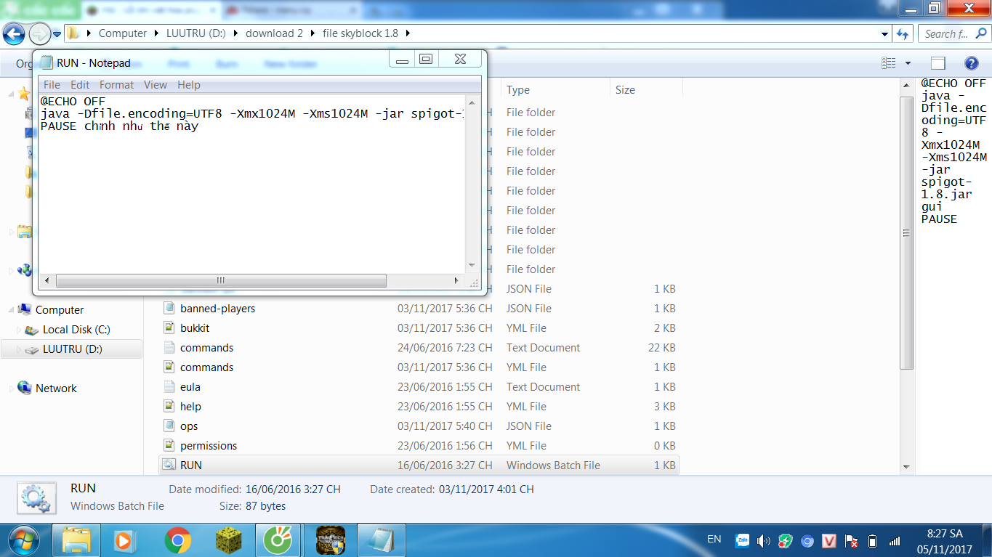Open Google Chrome from the taskbar

(177, 540)
